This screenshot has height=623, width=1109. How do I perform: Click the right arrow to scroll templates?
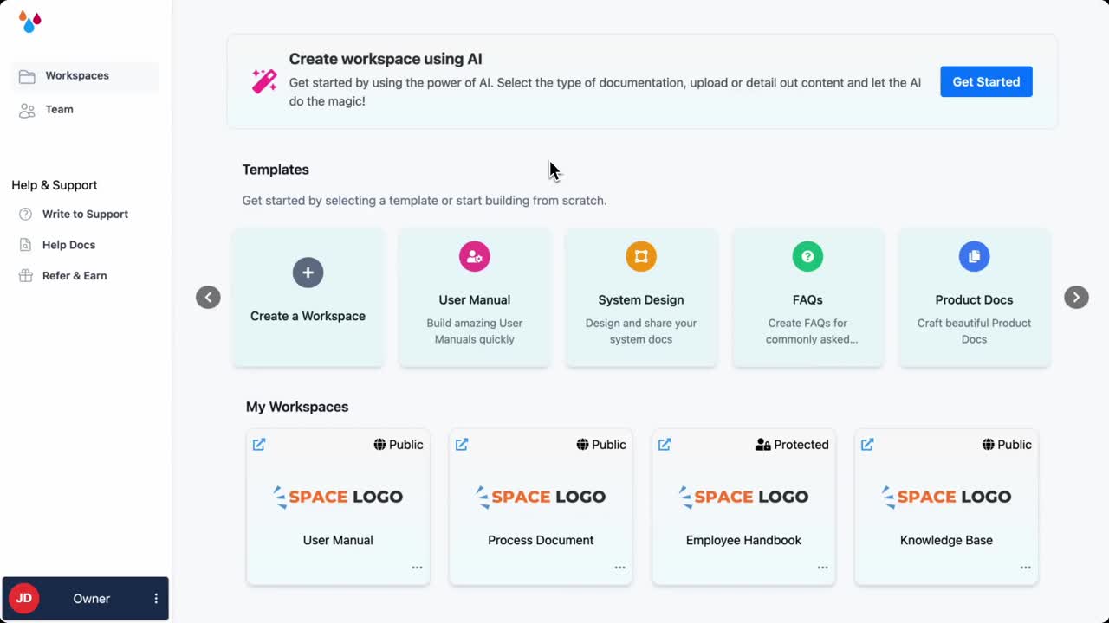click(x=1075, y=297)
